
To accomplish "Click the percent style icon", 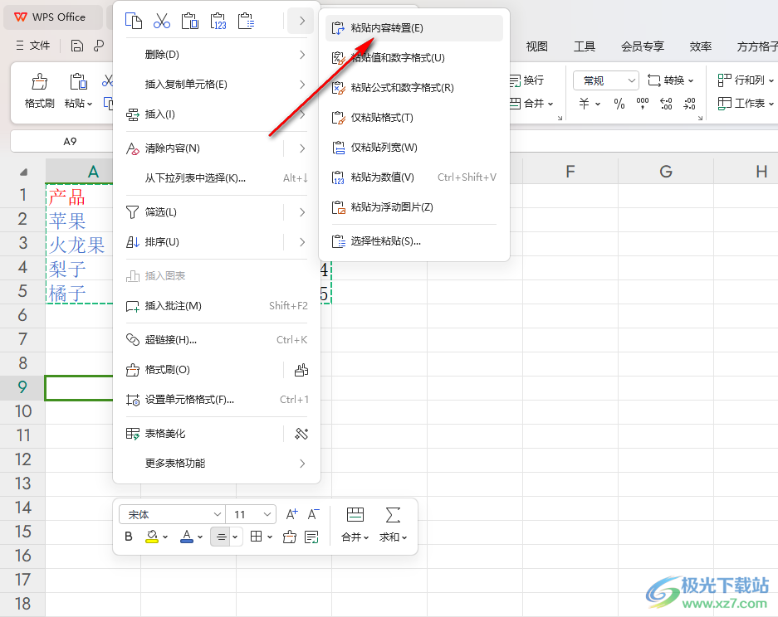I will point(619,104).
